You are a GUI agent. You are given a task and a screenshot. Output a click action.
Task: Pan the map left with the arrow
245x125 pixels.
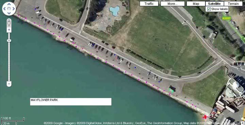(4, 9)
